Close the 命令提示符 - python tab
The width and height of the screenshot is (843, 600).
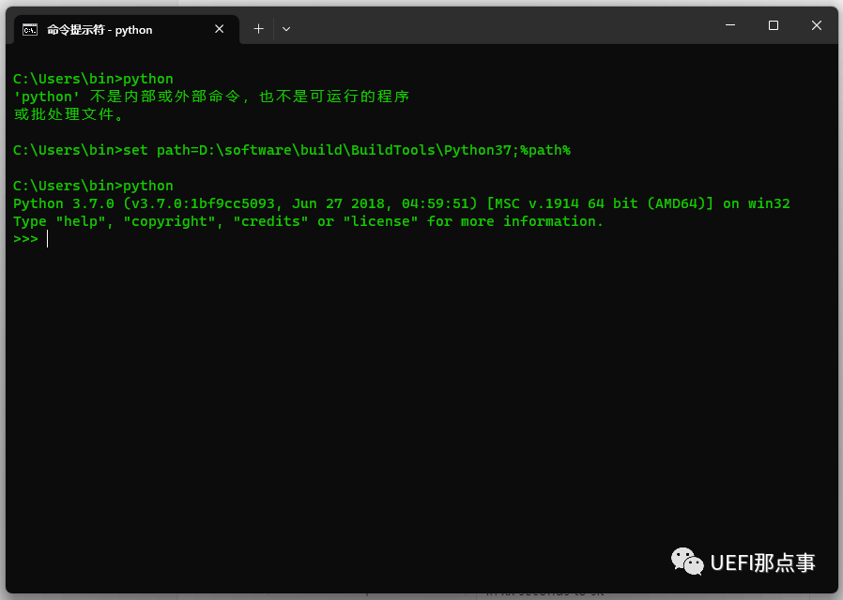[x=220, y=29]
